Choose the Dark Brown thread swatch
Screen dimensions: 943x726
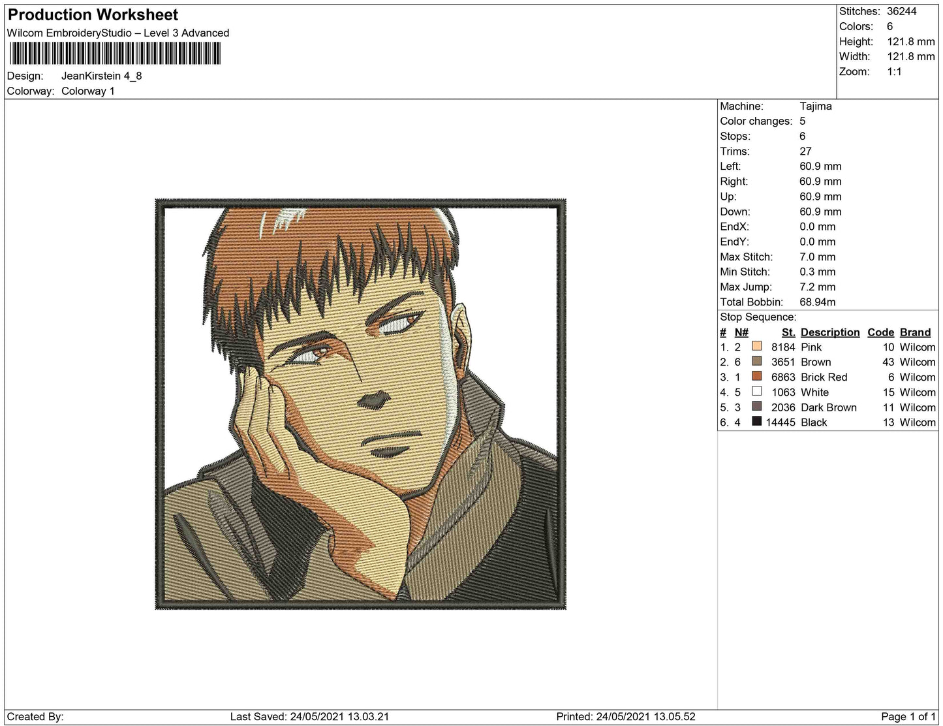[757, 406]
